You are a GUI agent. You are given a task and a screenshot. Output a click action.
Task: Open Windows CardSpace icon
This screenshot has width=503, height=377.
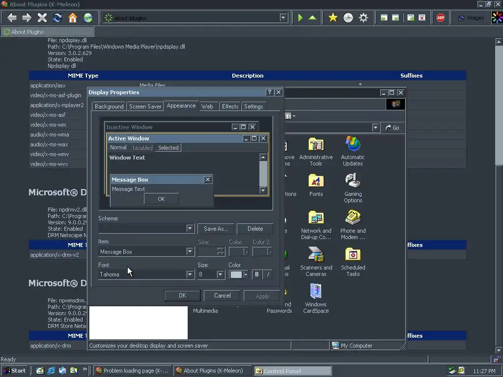point(316,298)
